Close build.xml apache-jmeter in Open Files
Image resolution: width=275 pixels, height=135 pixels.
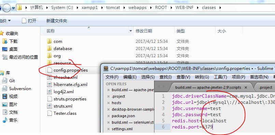108,90
